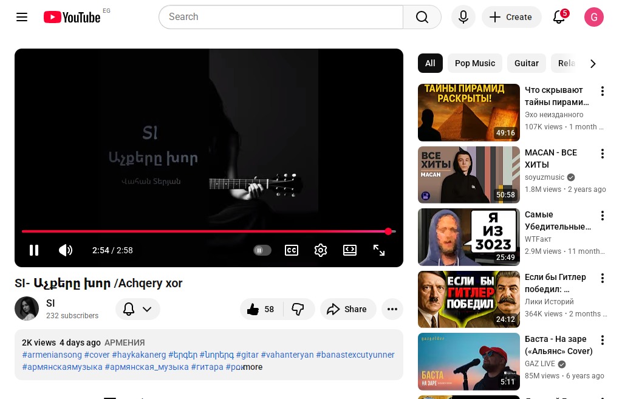Open Баста - На заре title
Image resolution: width=622 pixels, height=399 pixels.
click(x=559, y=345)
